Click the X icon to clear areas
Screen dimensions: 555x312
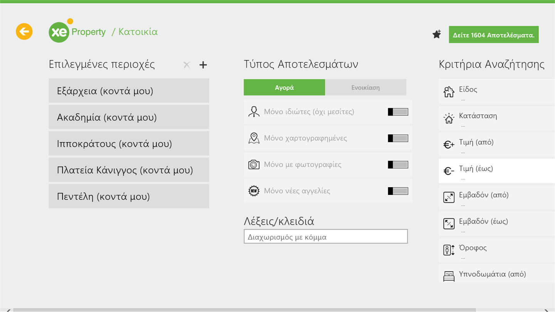point(187,65)
